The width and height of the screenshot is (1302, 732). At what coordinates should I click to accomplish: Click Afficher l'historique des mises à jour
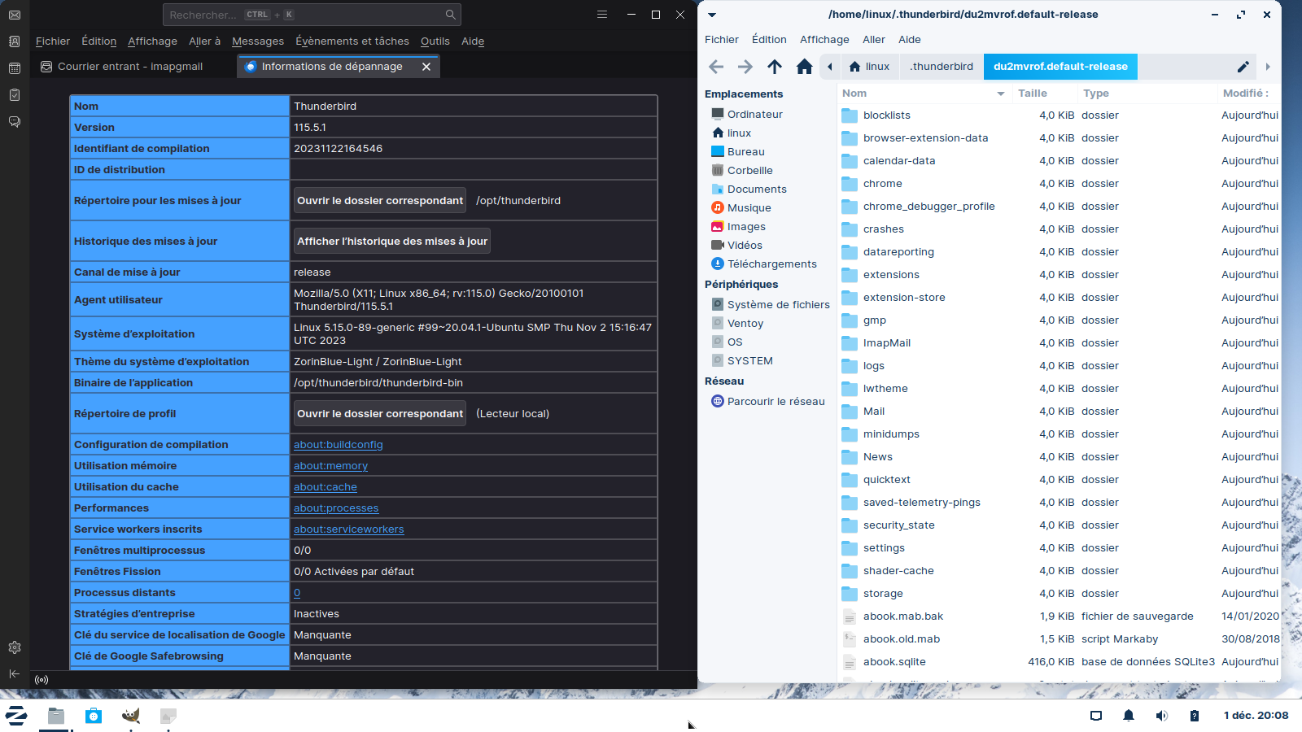392,242
